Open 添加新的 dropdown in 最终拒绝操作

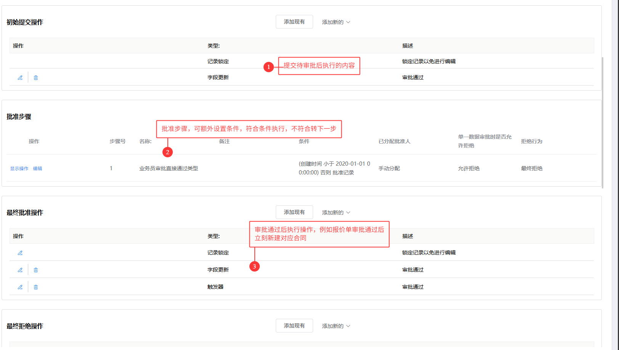(336, 326)
